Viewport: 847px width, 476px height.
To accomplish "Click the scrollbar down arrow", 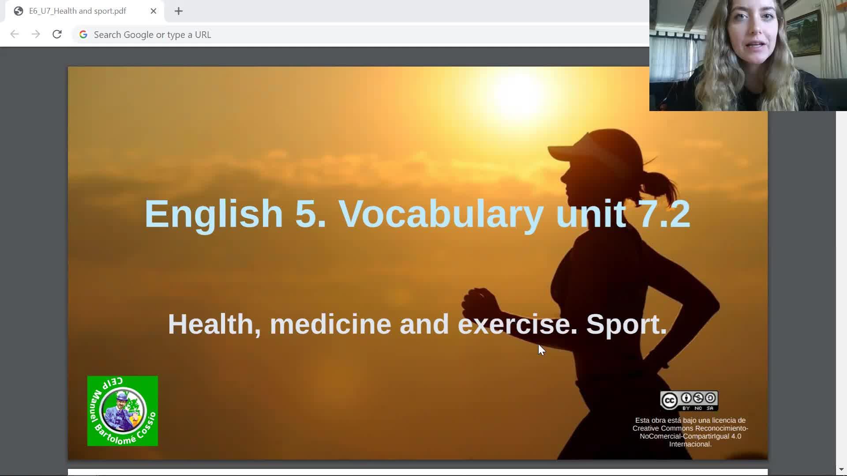I will [841, 470].
